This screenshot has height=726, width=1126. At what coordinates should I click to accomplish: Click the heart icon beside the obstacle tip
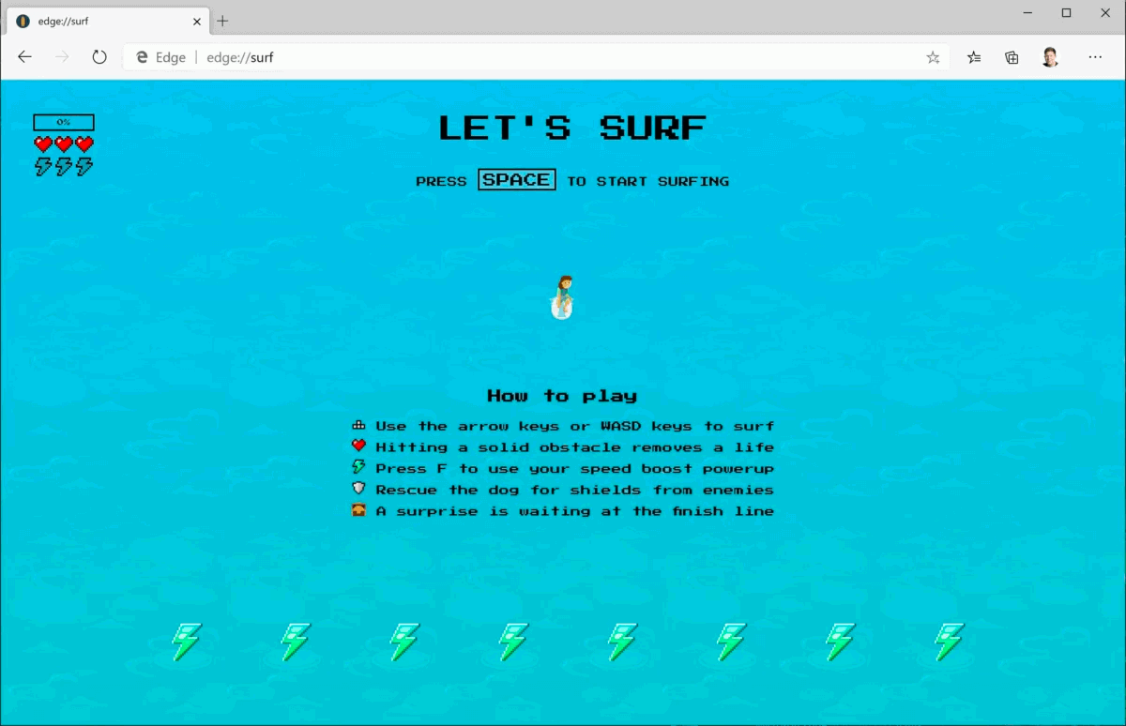[x=359, y=446]
